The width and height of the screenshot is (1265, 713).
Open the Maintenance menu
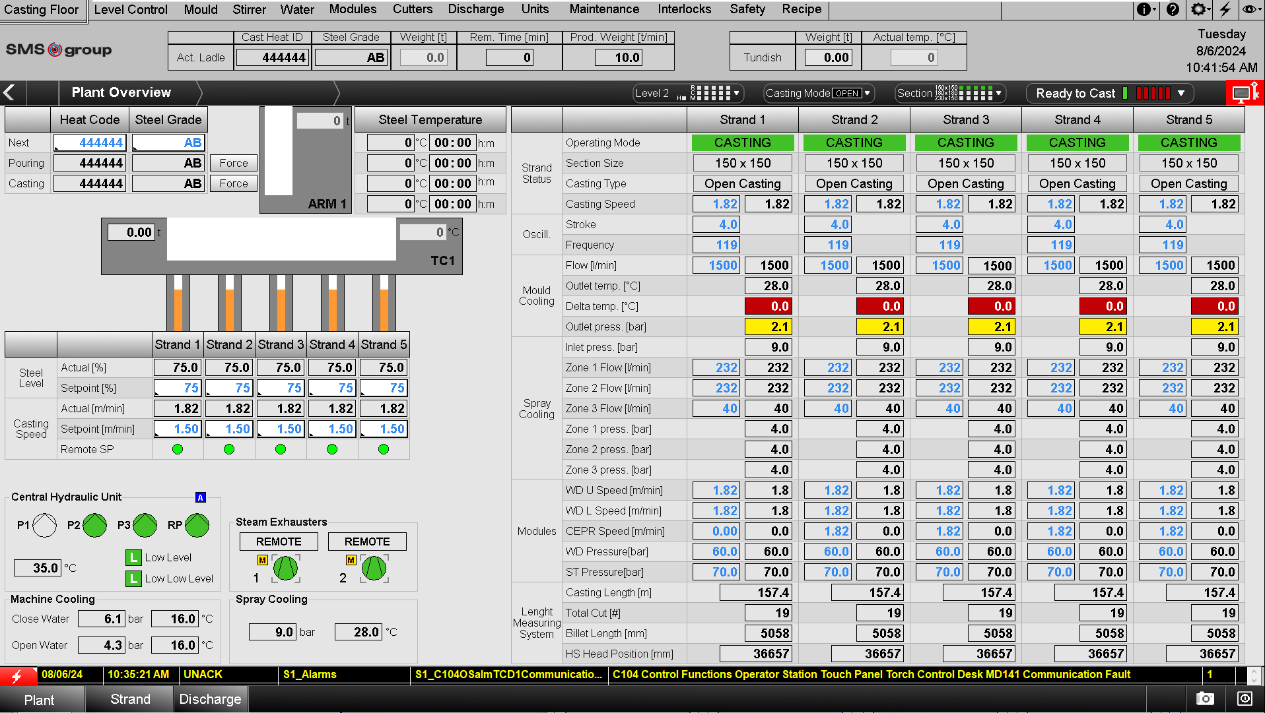(x=604, y=9)
